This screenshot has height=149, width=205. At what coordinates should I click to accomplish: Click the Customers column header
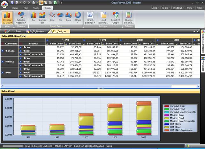click(10, 43)
